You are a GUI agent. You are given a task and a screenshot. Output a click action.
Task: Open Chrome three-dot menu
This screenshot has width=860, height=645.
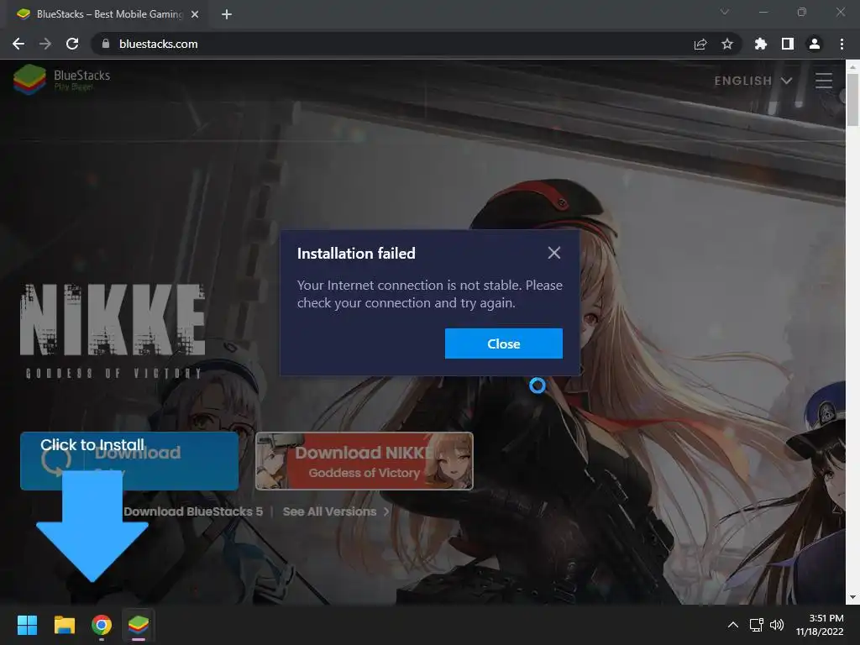tap(842, 44)
